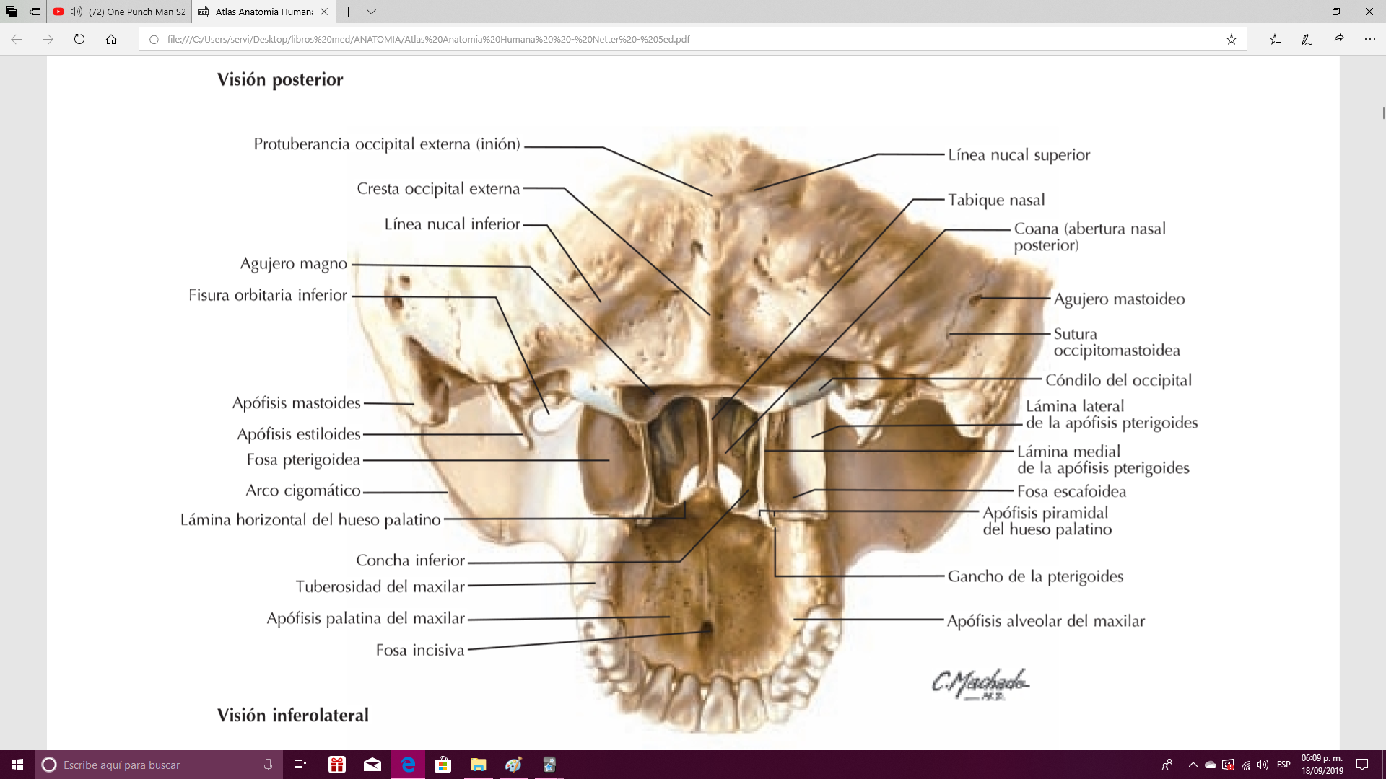Open Settings and more ellipsis menu
Screen dimensions: 1386x779
1369,39
